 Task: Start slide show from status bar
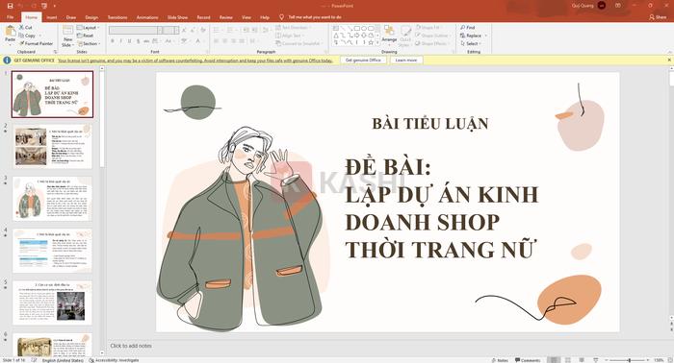[x=595, y=360]
